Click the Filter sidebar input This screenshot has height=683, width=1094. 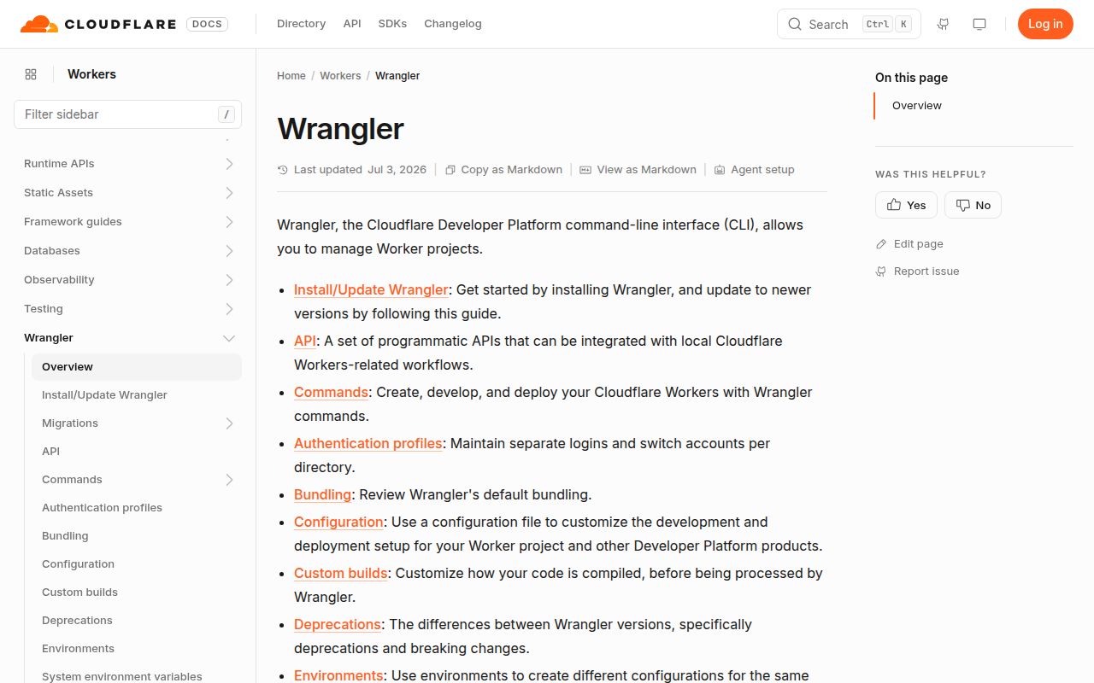[x=127, y=114]
